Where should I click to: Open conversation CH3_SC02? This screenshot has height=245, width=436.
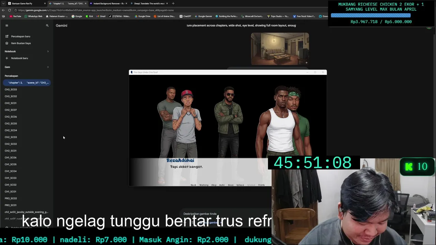11,96
